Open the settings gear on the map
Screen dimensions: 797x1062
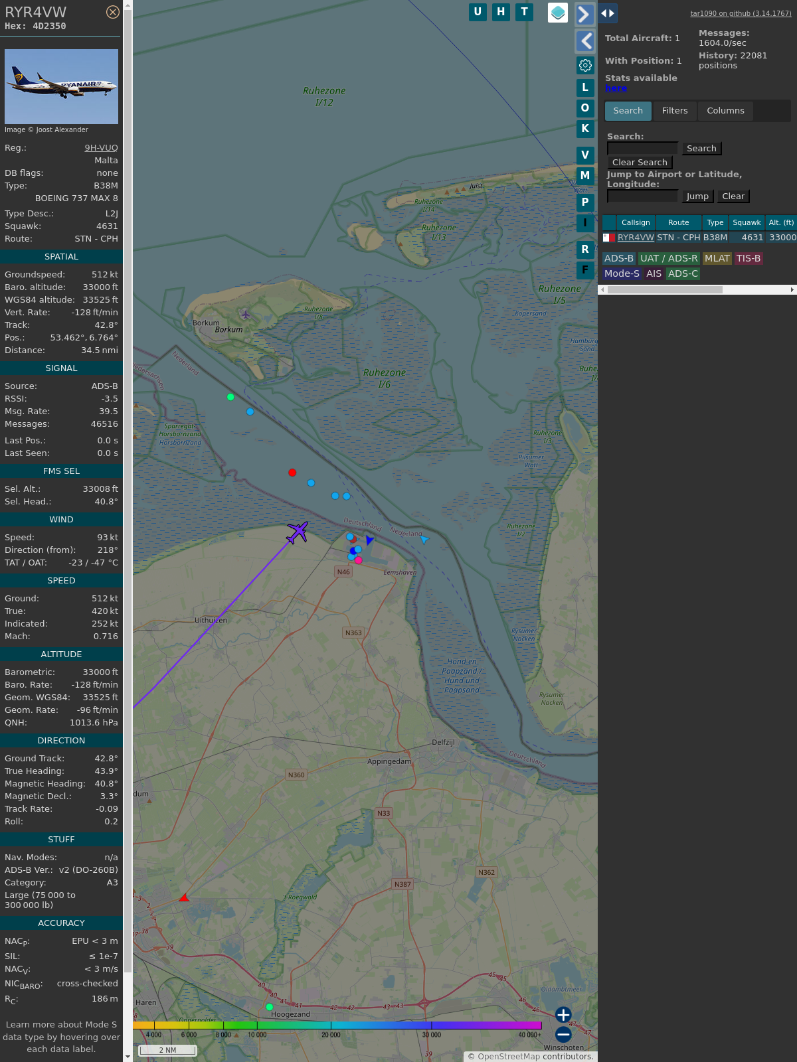pyautogui.click(x=585, y=65)
